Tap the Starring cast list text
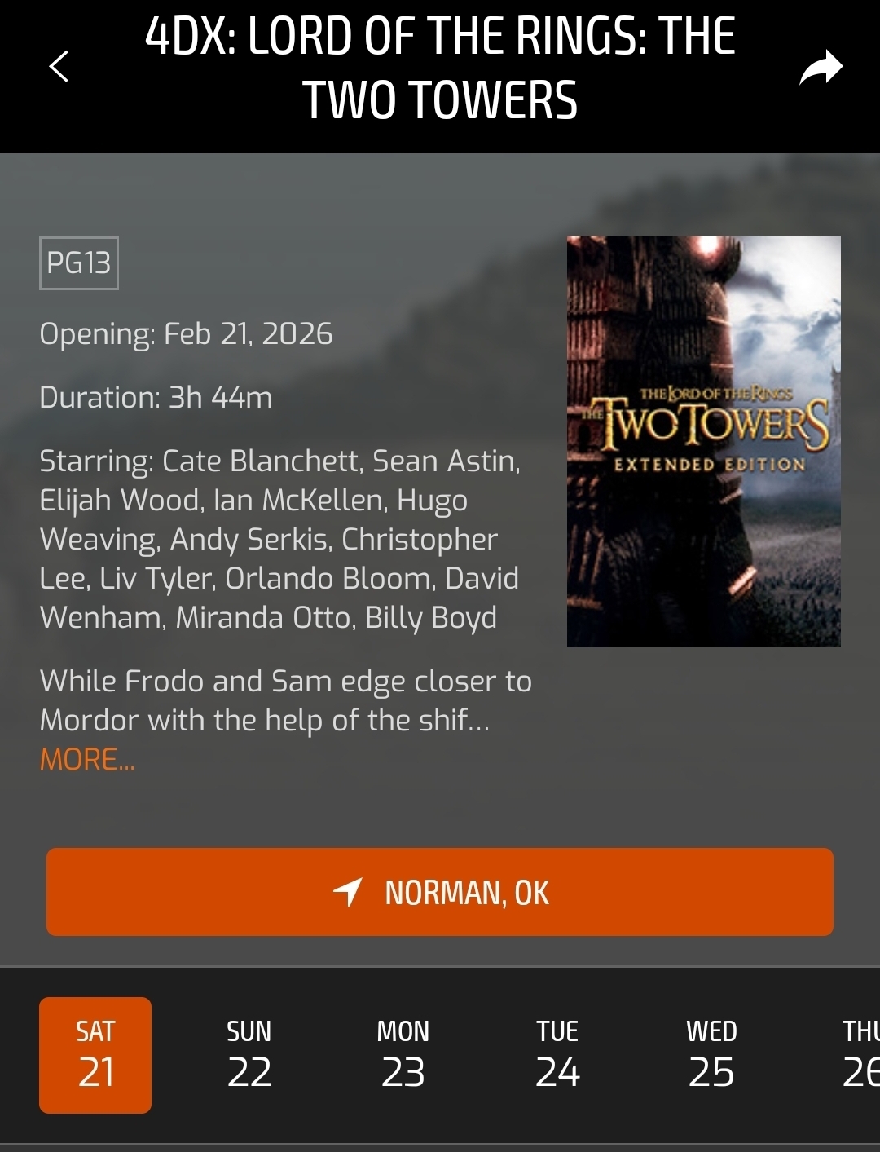This screenshot has width=880, height=1152. [x=279, y=539]
